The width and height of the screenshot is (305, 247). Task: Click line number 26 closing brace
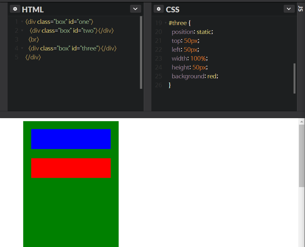(x=170, y=85)
